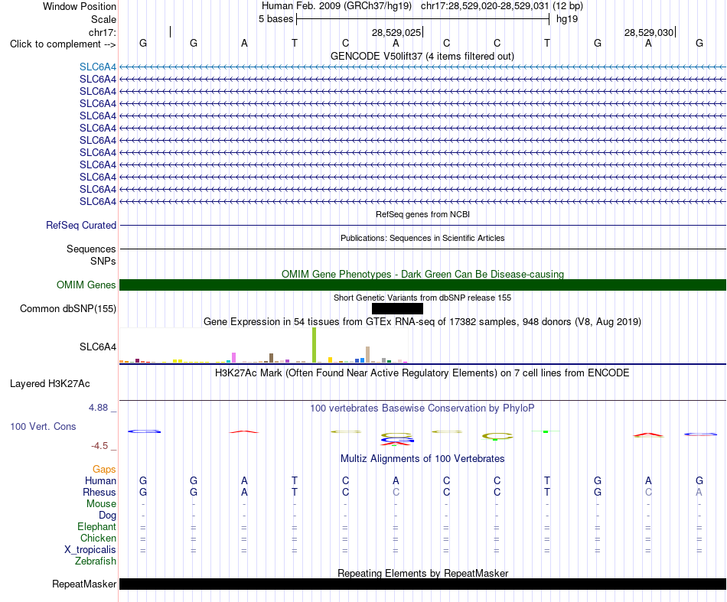Image resolution: width=727 pixels, height=602 pixels.
Task: Open the SLC6A4 GTEx expression label
Action: point(98,347)
